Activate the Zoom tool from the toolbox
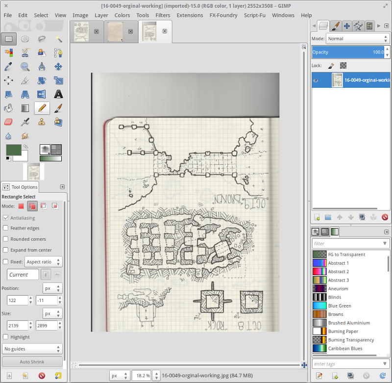Viewport: 392px width, 383px height. (25, 67)
